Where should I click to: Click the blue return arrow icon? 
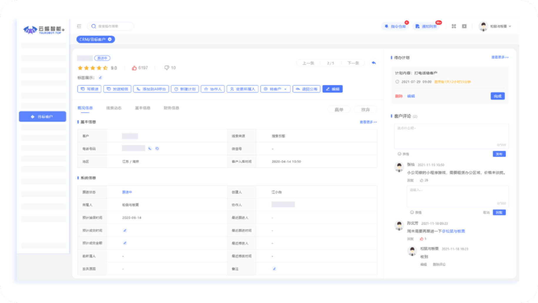tap(374, 63)
